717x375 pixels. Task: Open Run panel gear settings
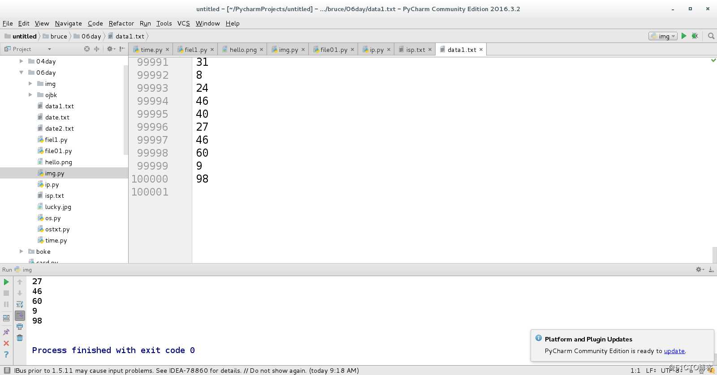coord(700,269)
